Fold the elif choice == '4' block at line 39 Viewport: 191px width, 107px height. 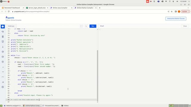click(x=10, y=84)
